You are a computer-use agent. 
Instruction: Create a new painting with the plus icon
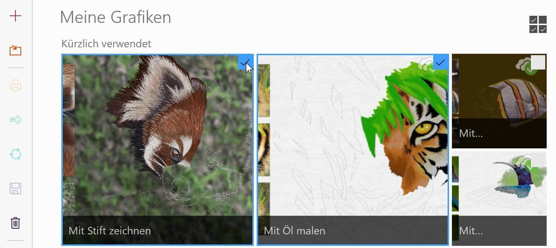(15, 16)
